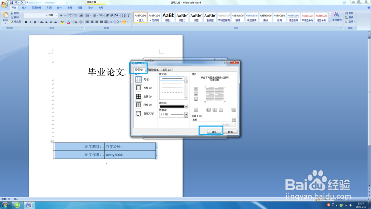Click Copy (复制) in clipboard group

(x=15, y=17)
